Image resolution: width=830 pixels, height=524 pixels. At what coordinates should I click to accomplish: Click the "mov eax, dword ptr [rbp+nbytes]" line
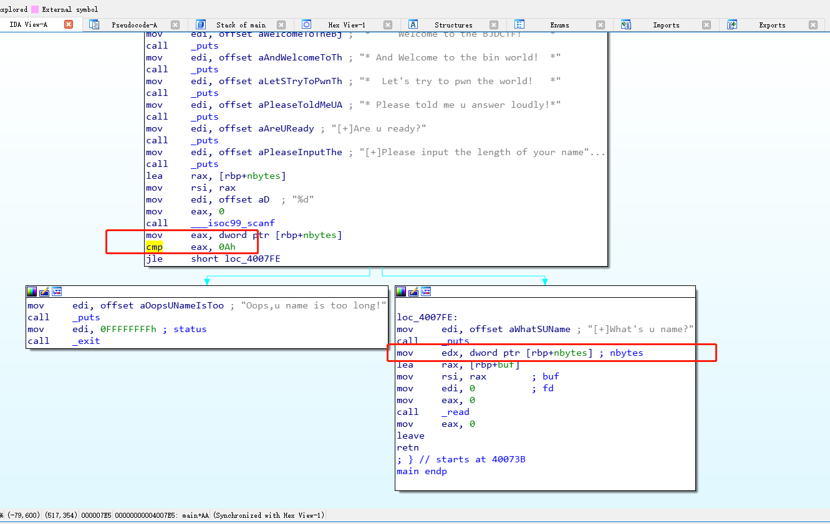(244, 235)
